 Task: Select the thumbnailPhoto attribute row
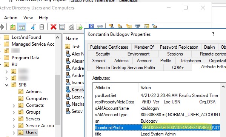pyautogui.click(x=157, y=128)
